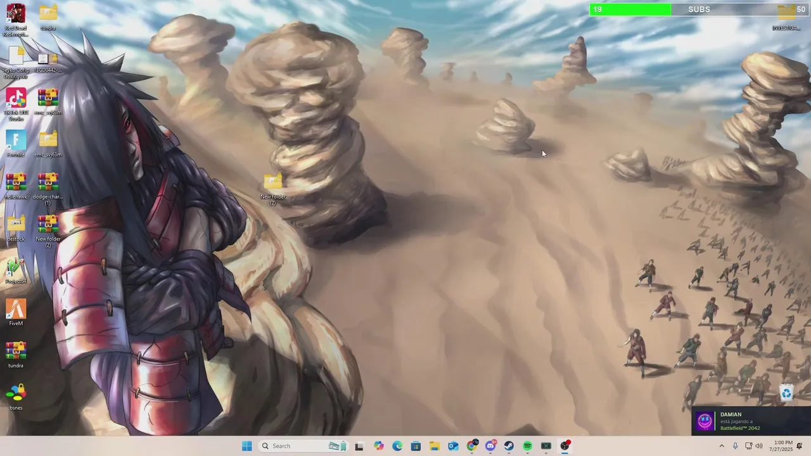Screen dimensions: 811x456
Task: Select the Red Dead Redemption desktop shortcut
Action: click(x=16, y=19)
